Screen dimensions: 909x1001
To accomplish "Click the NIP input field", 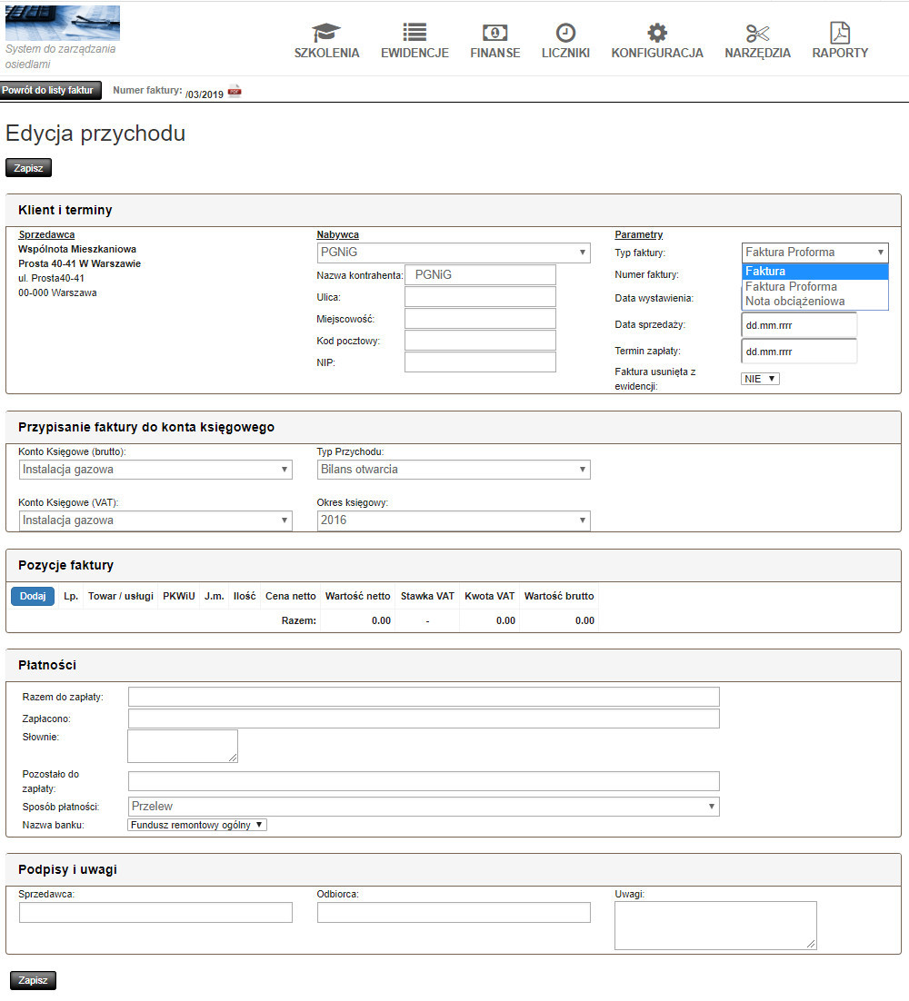I will coord(480,362).
